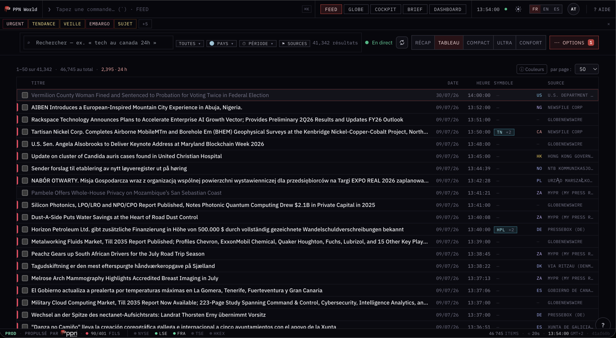This screenshot has height=338, width=616.
Task: Expand the +5 more tags chip
Action: [x=145, y=24]
